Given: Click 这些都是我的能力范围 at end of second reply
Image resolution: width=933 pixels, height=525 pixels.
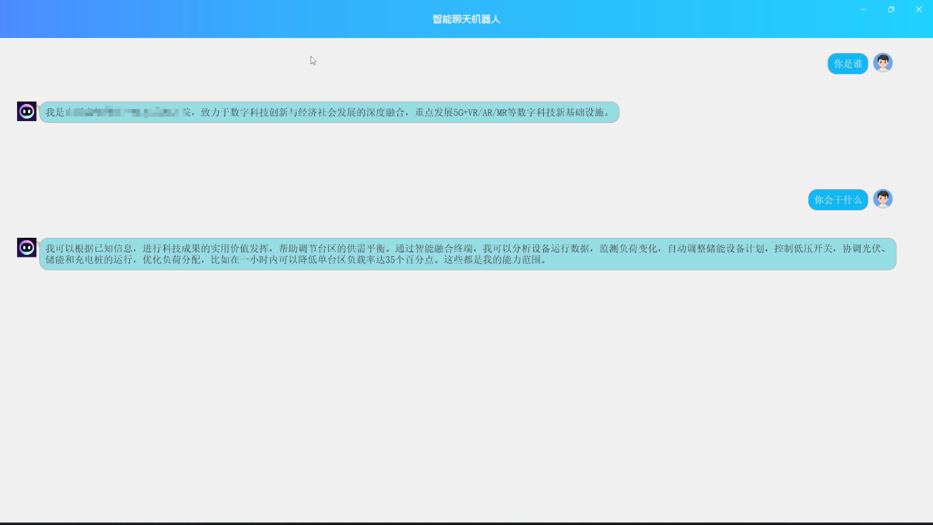Looking at the screenshot, I should pos(492,259).
